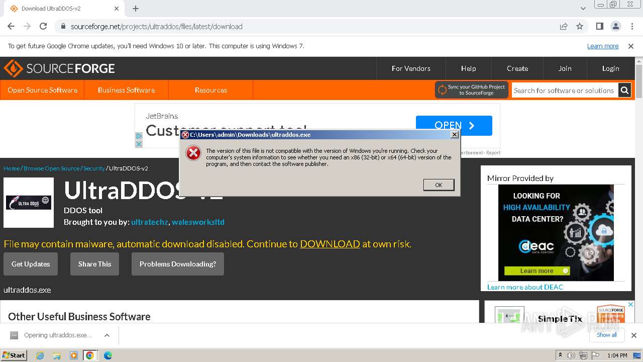Open Business Software tab

click(126, 90)
